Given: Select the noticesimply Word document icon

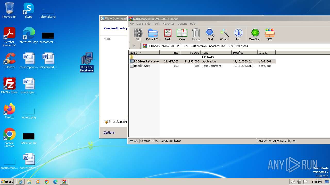Looking at the screenshot, I should pos(29,161).
